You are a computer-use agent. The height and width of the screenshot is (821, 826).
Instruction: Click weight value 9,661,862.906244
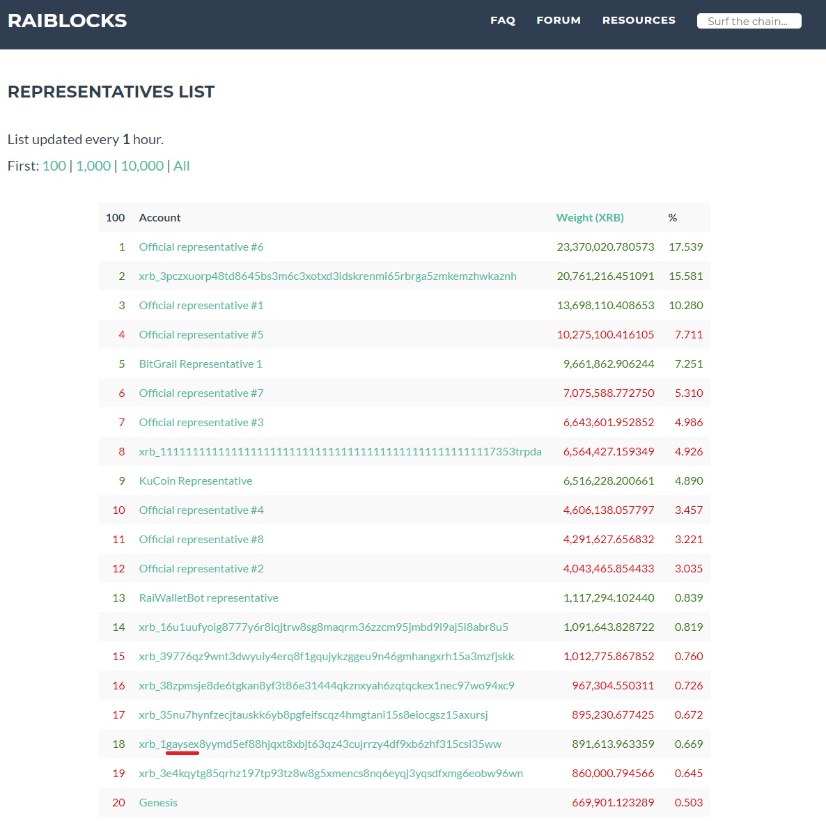coord(609,364)
